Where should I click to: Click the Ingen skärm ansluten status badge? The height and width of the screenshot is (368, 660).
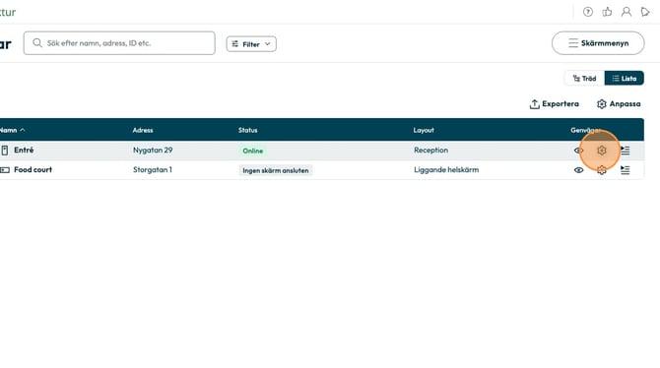(276, 170)
